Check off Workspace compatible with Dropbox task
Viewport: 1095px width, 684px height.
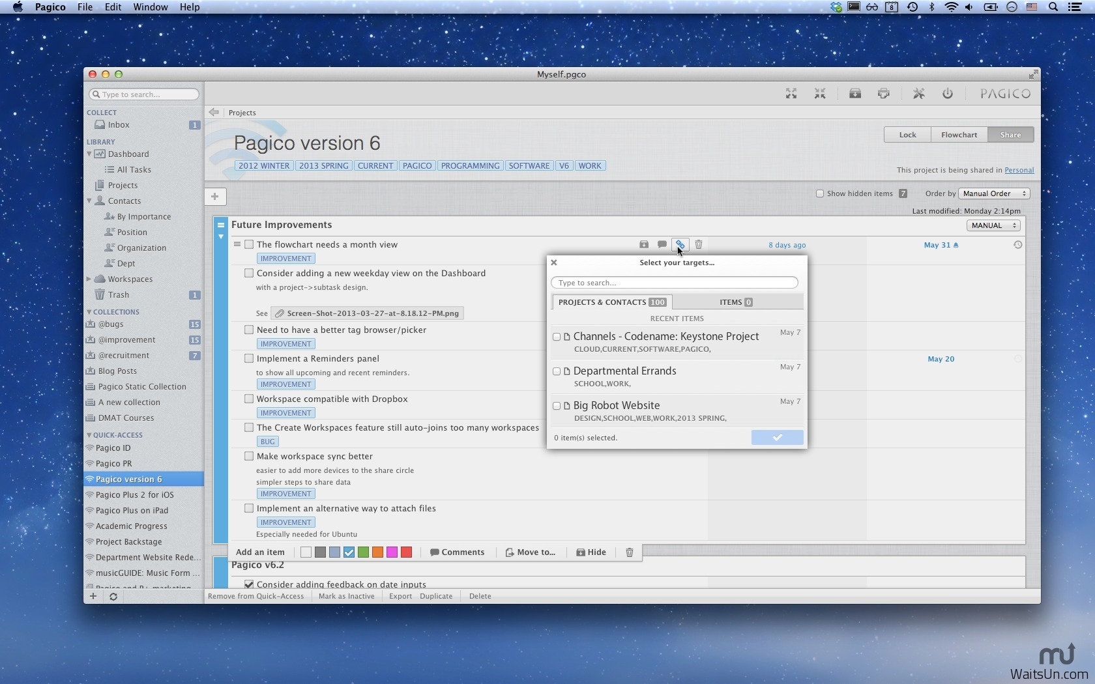(x=249, y=399)
